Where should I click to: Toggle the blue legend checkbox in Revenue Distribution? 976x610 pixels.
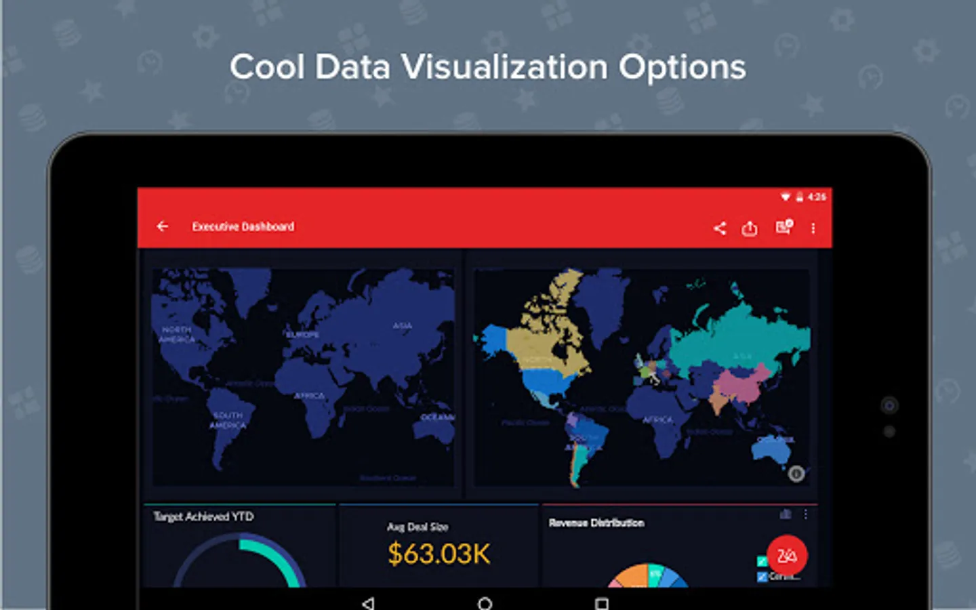tap(762, 576)
